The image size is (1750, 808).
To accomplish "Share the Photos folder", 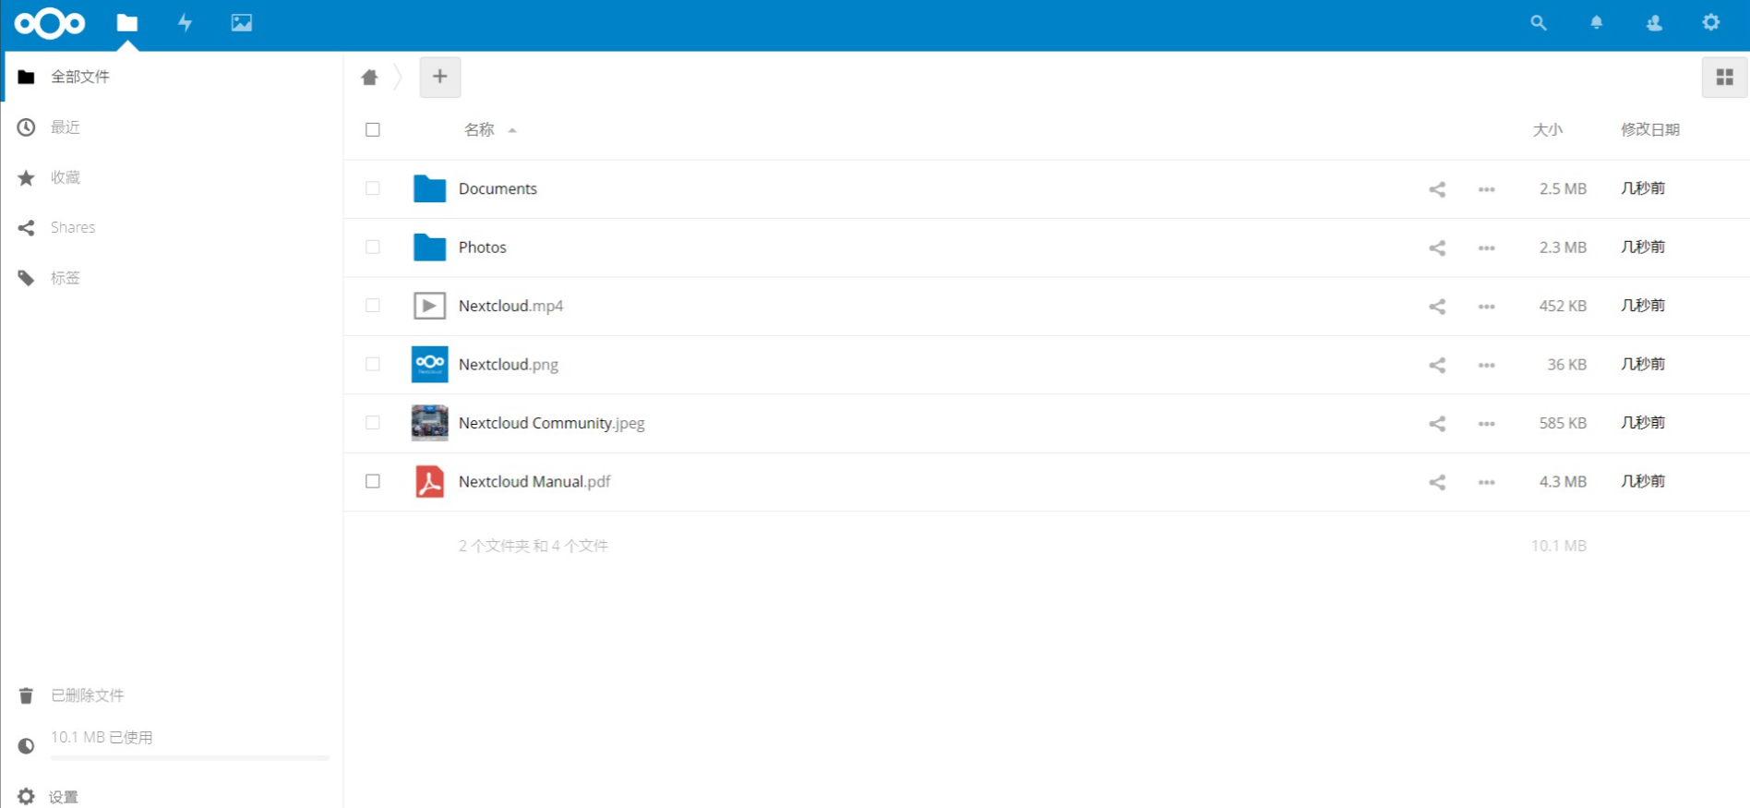I will pos(1437,247).
